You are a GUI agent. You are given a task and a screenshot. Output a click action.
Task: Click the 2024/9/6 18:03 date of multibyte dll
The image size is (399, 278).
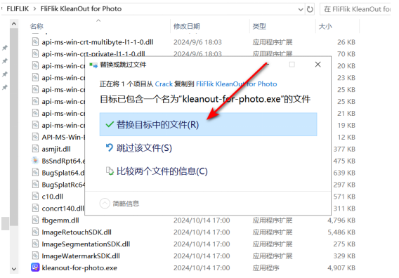click(197, 42)
